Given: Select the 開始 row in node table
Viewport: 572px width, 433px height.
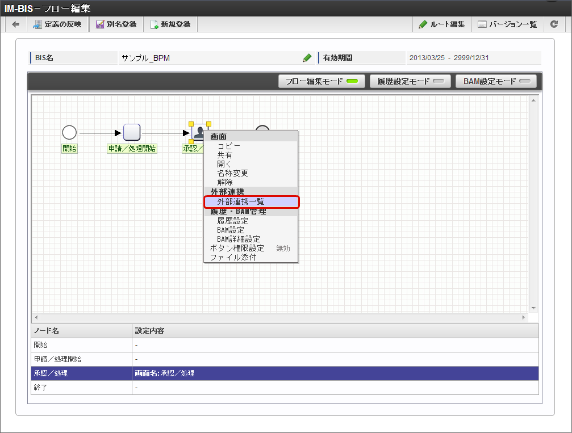Looking at the screenshot, I should coord(285,345).
